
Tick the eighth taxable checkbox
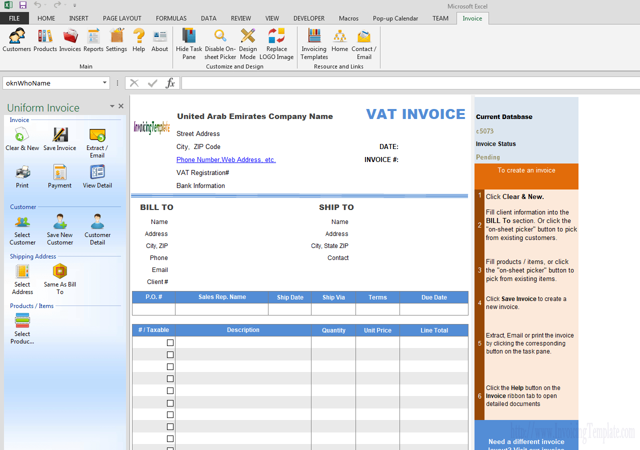pyautogui.click(x=170, y=426)
